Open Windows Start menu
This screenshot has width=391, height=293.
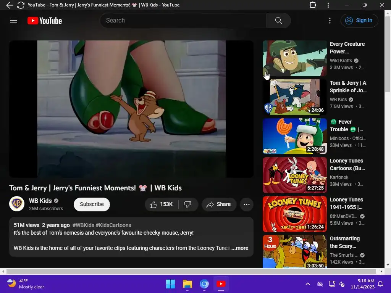click(170, 284)
